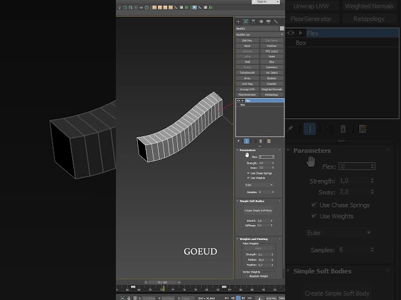Image resolution: width=401 pixels, height=300 pixels.
Task: Click the lightbulb icon in the top toolbar
Action: (120, 7)
